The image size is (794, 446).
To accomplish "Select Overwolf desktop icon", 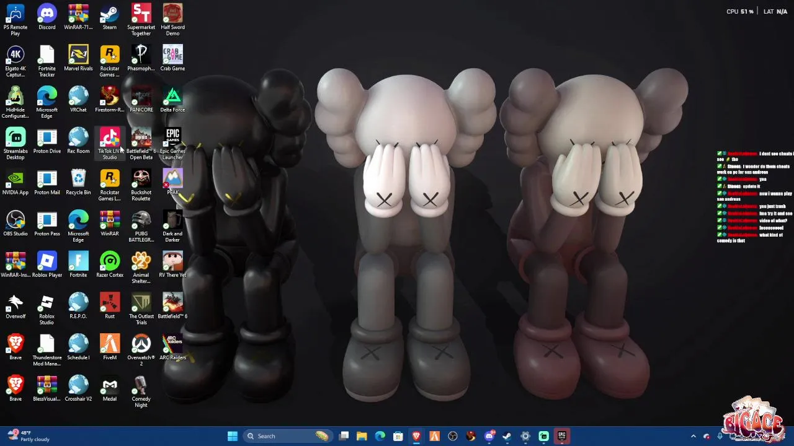I will click(x=16, y=307).
